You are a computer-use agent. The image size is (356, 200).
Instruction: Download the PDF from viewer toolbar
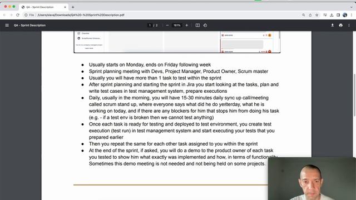click(x=333, y=26)
